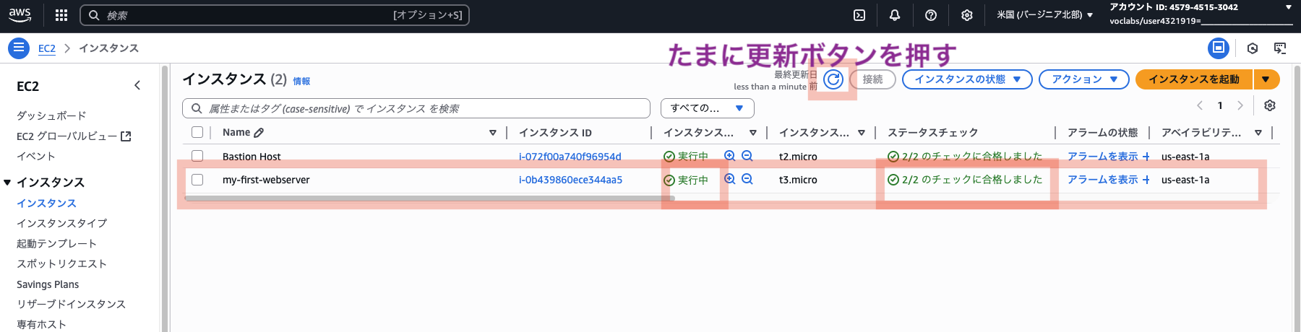This screenshot has width=1301, height=332.
Task: Open the region selector for N. Virginia
Action: (1044, 15)
